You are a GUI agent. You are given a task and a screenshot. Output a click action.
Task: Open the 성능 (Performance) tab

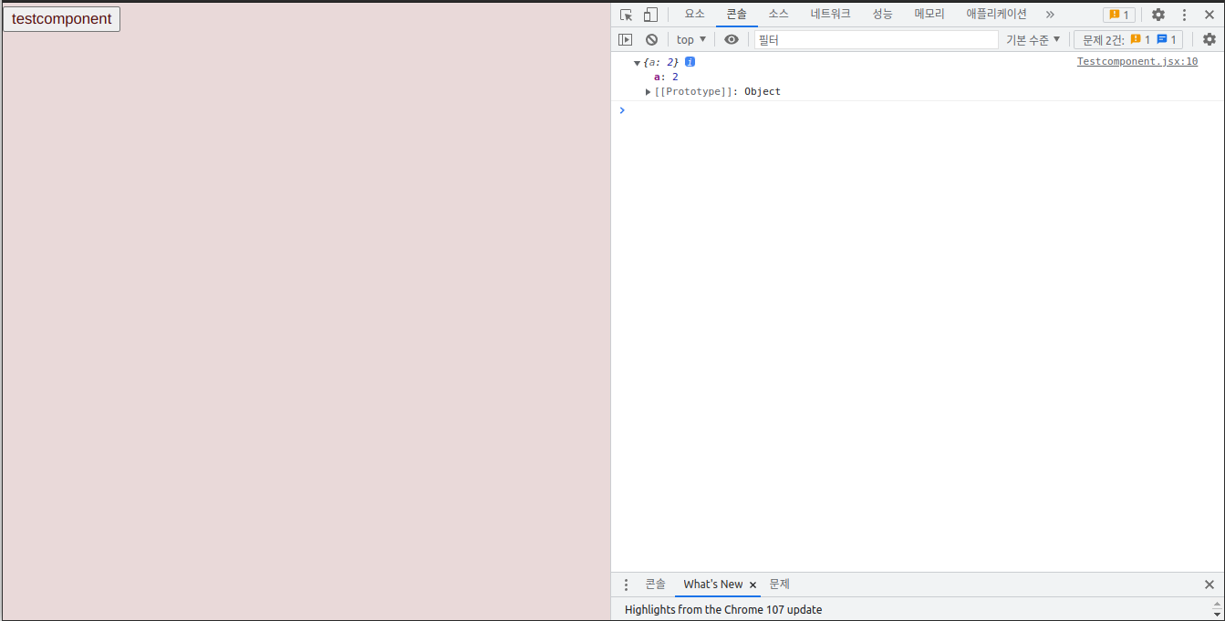[x=882, y=14]
